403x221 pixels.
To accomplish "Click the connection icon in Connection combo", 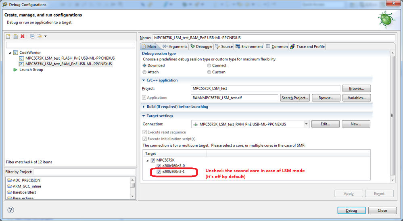I will click(196, 124).
